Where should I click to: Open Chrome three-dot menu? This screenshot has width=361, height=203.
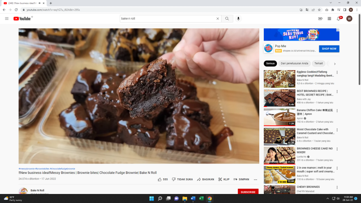coord(357,10)
